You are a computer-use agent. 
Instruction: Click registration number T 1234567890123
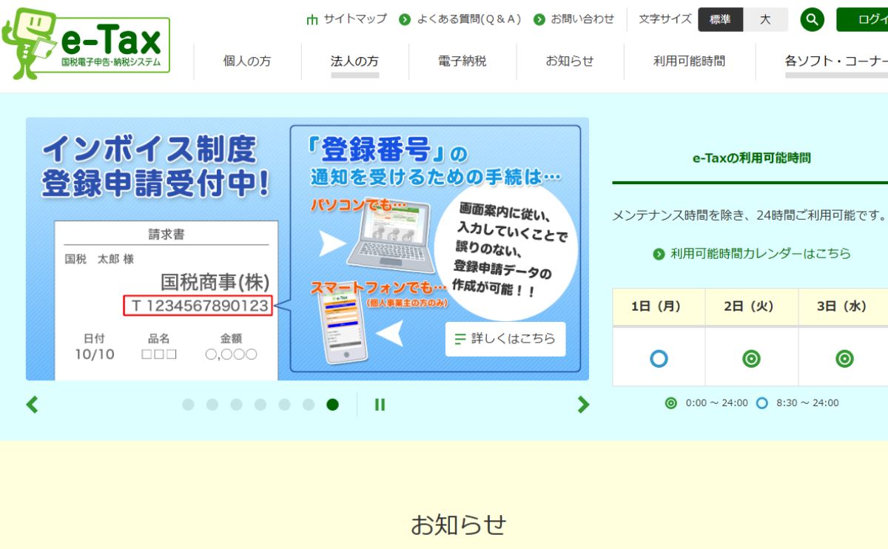[x=199, y=306]
